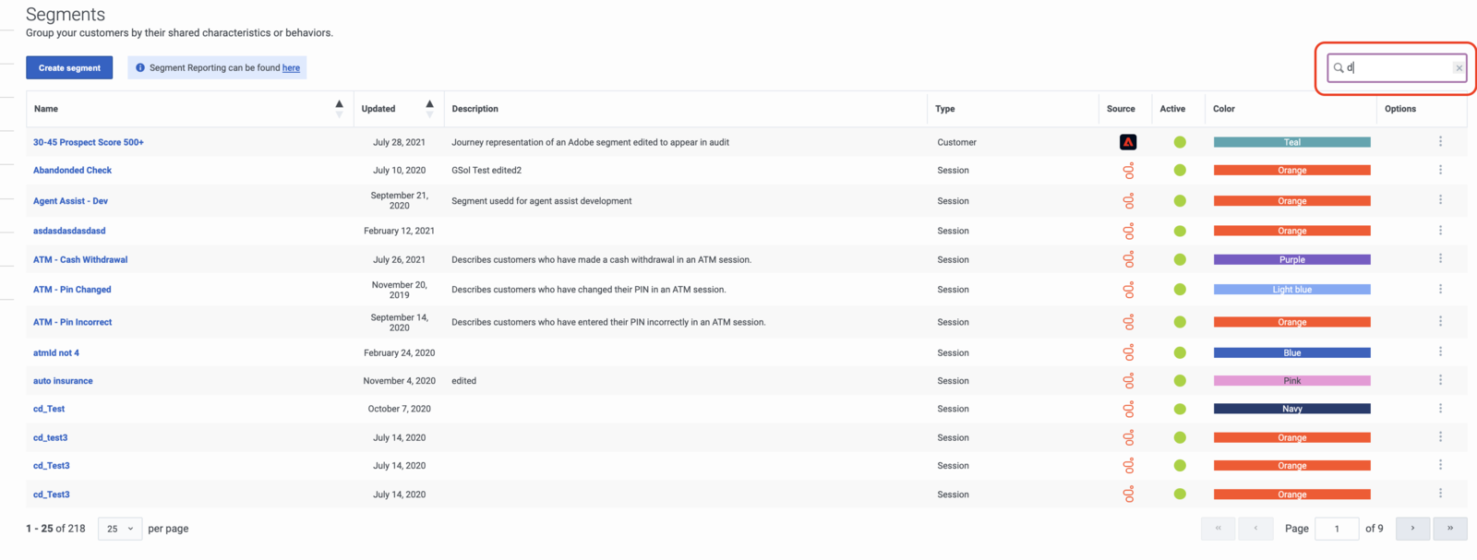Open the atmId not 4 segment
1477x560 pixels.
tap(56, 352)
